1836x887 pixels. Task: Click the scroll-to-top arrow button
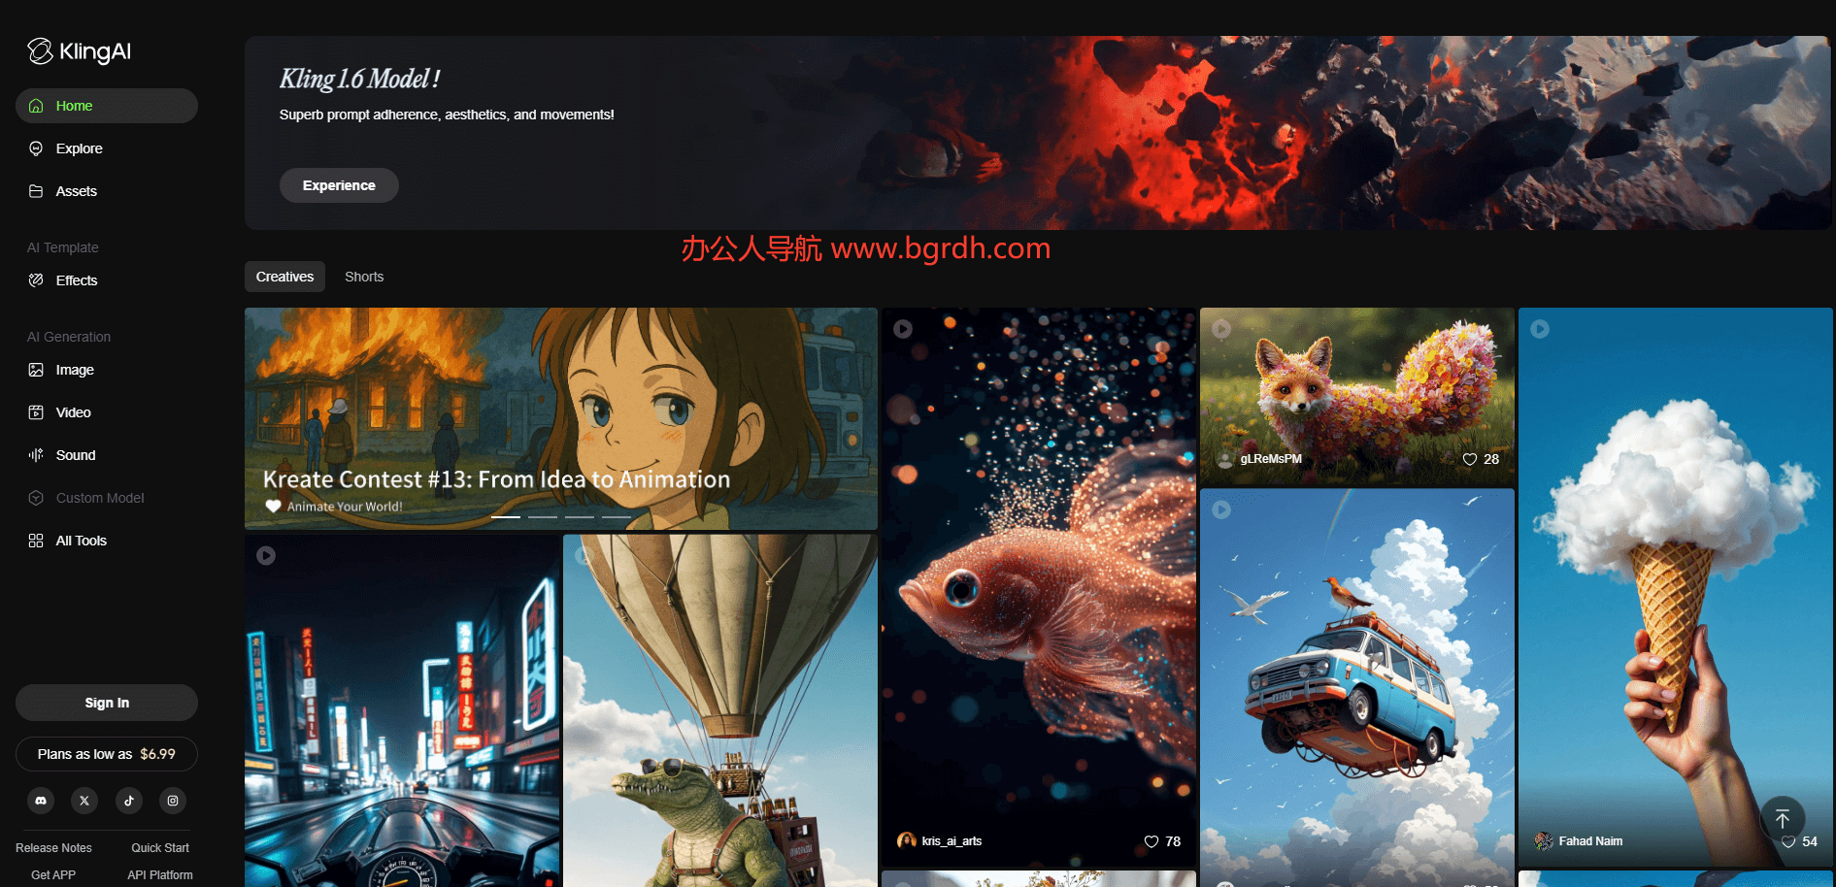[1782, 819]
